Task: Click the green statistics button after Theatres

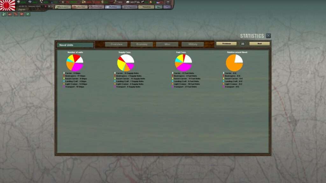Action: pyautogui.click(x=159, y=7)
